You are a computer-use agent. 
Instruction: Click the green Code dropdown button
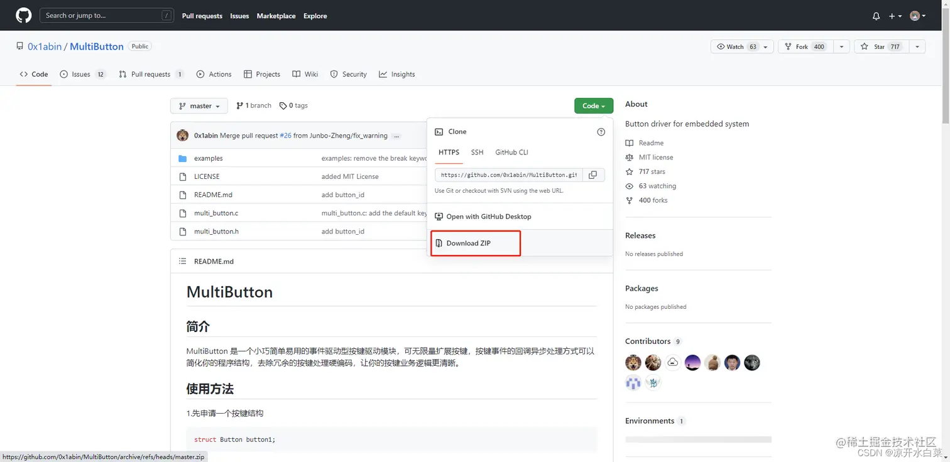click(594, 106)
